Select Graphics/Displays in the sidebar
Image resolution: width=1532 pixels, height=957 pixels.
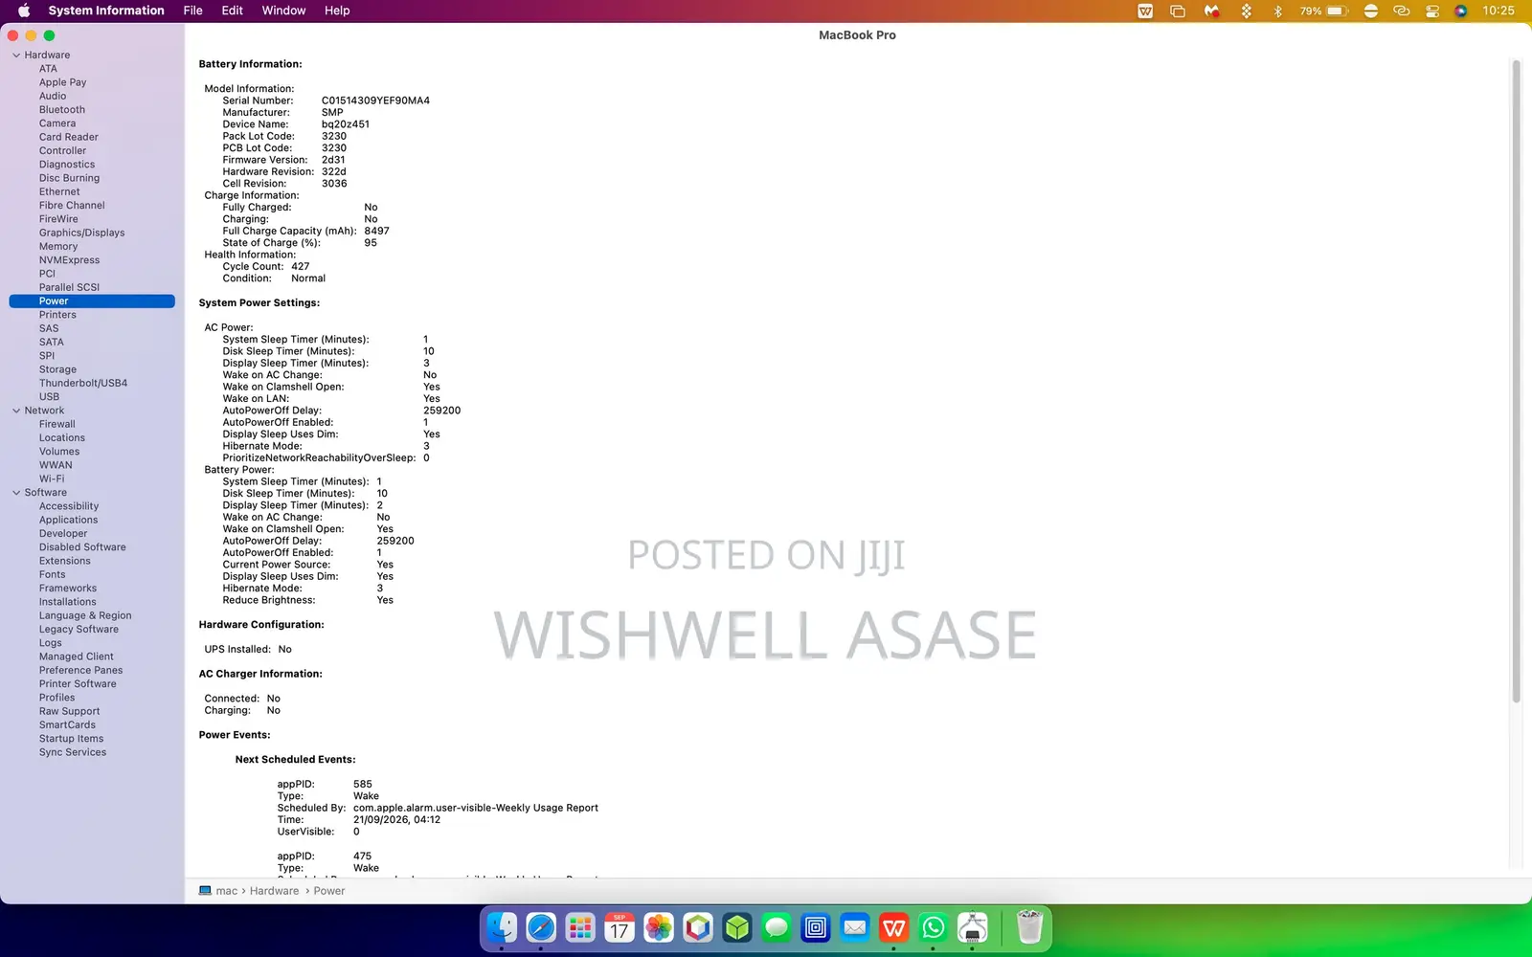pos(82,233)
